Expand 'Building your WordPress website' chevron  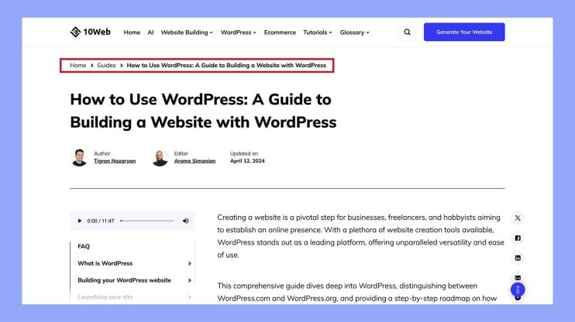[190, 280]
